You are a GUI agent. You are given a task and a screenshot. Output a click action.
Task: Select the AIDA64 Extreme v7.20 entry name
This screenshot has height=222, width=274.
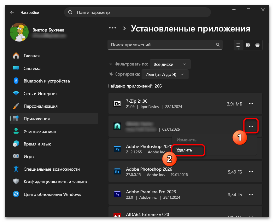click(148, 214)
